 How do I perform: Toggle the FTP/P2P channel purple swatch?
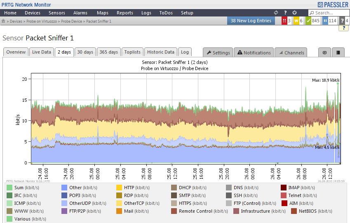64,211
